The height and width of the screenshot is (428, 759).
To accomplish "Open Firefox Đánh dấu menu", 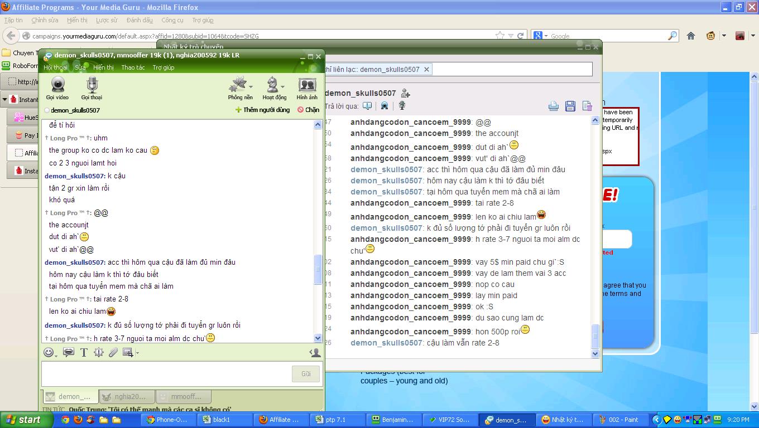I will 140,20.
